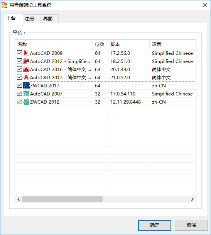
Task: Toggle the ZWCAD 2012 checkbox
Action: click(x=19, y=102)
